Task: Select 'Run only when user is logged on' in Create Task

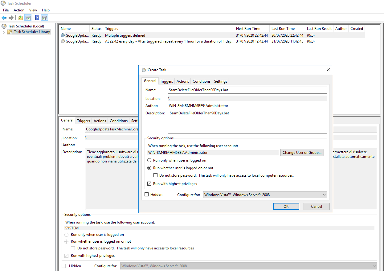Action: tap(149, 160)
